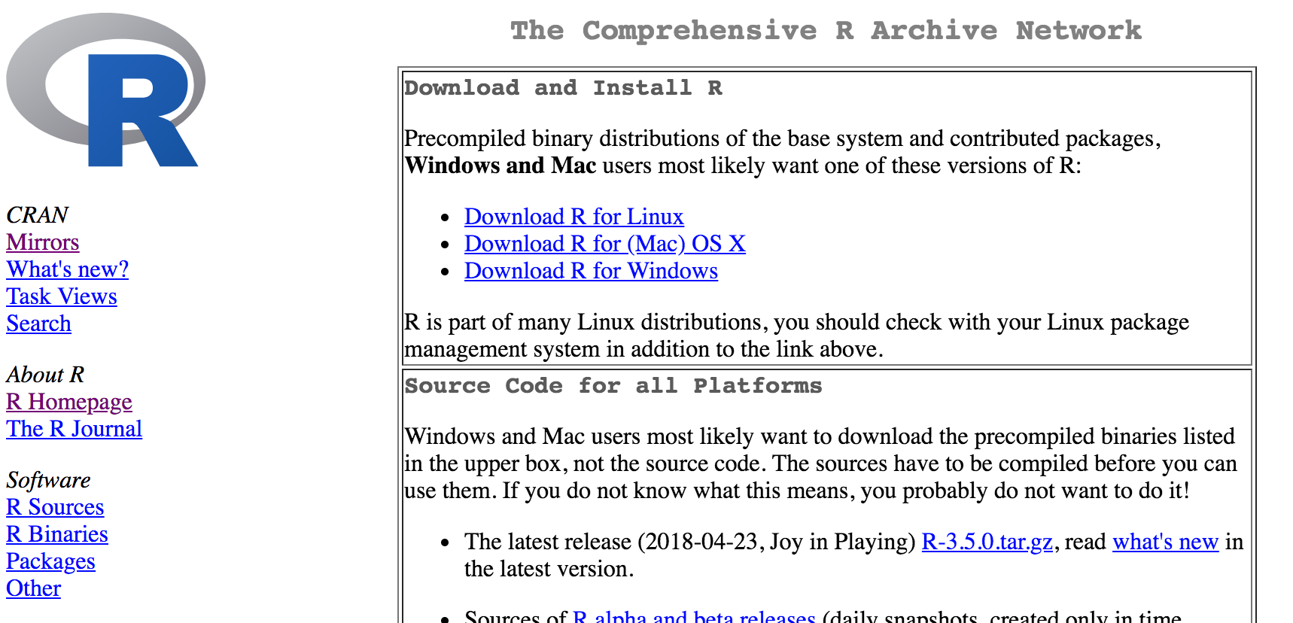Open the R Binaries link
The image size is (1293, 623).
coord(57,534)
